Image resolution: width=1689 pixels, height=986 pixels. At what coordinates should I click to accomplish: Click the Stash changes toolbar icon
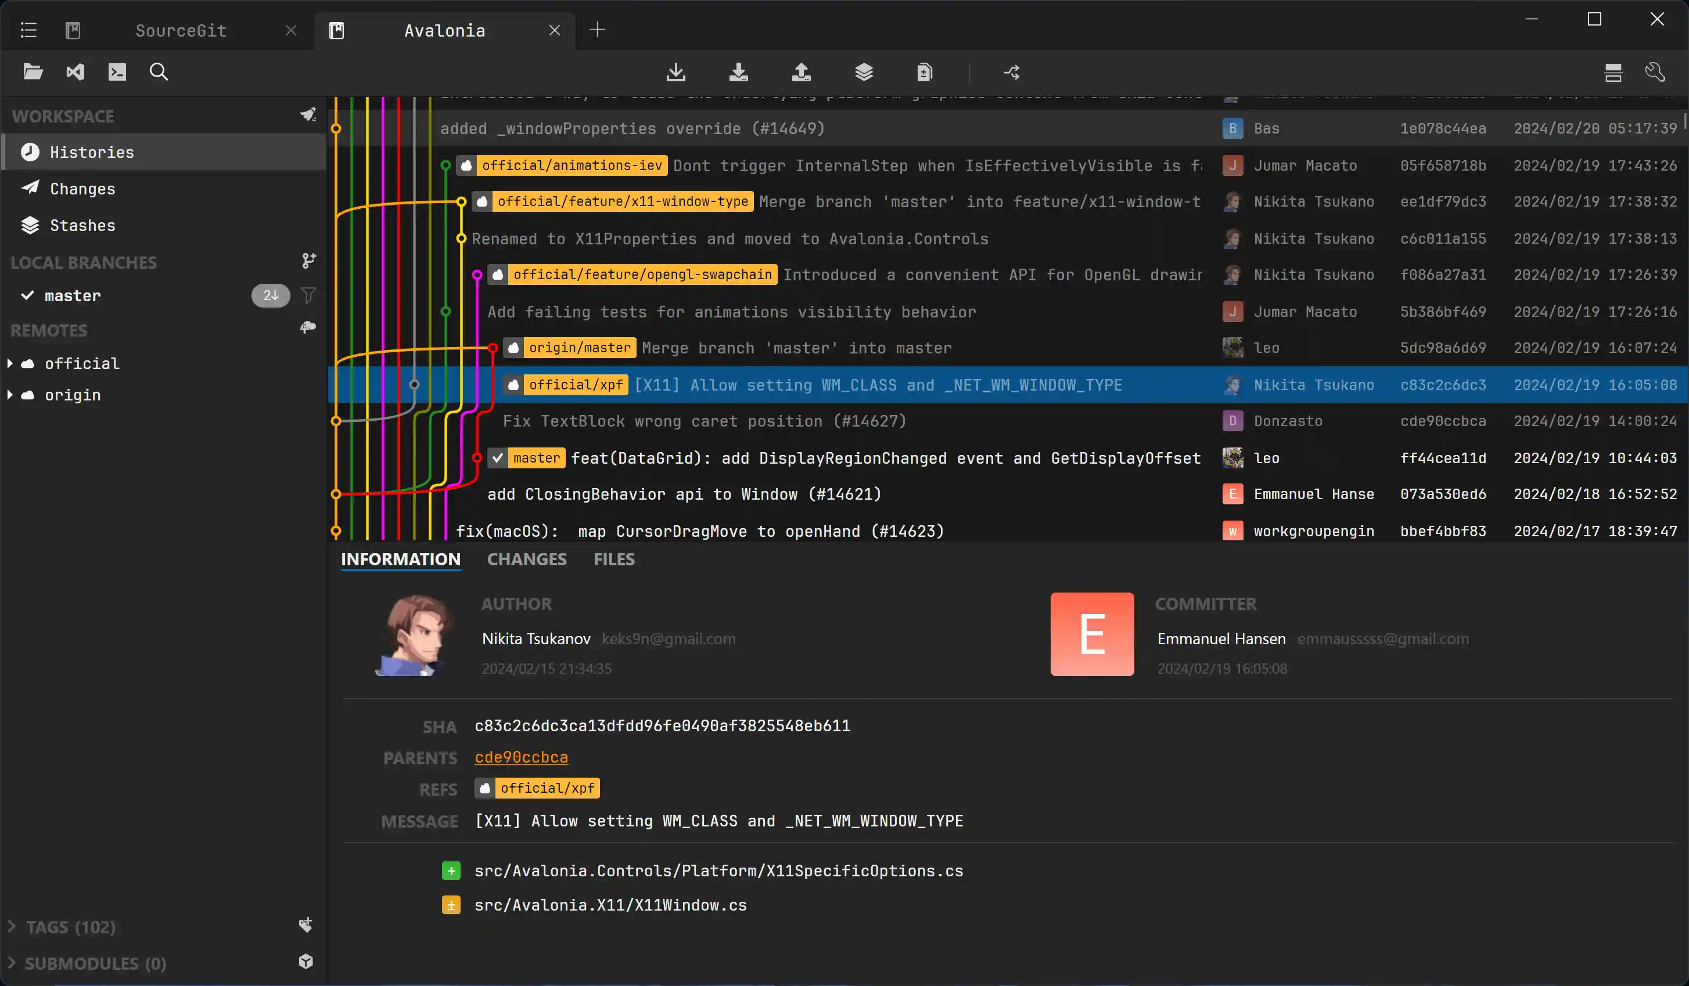[864, 72]
